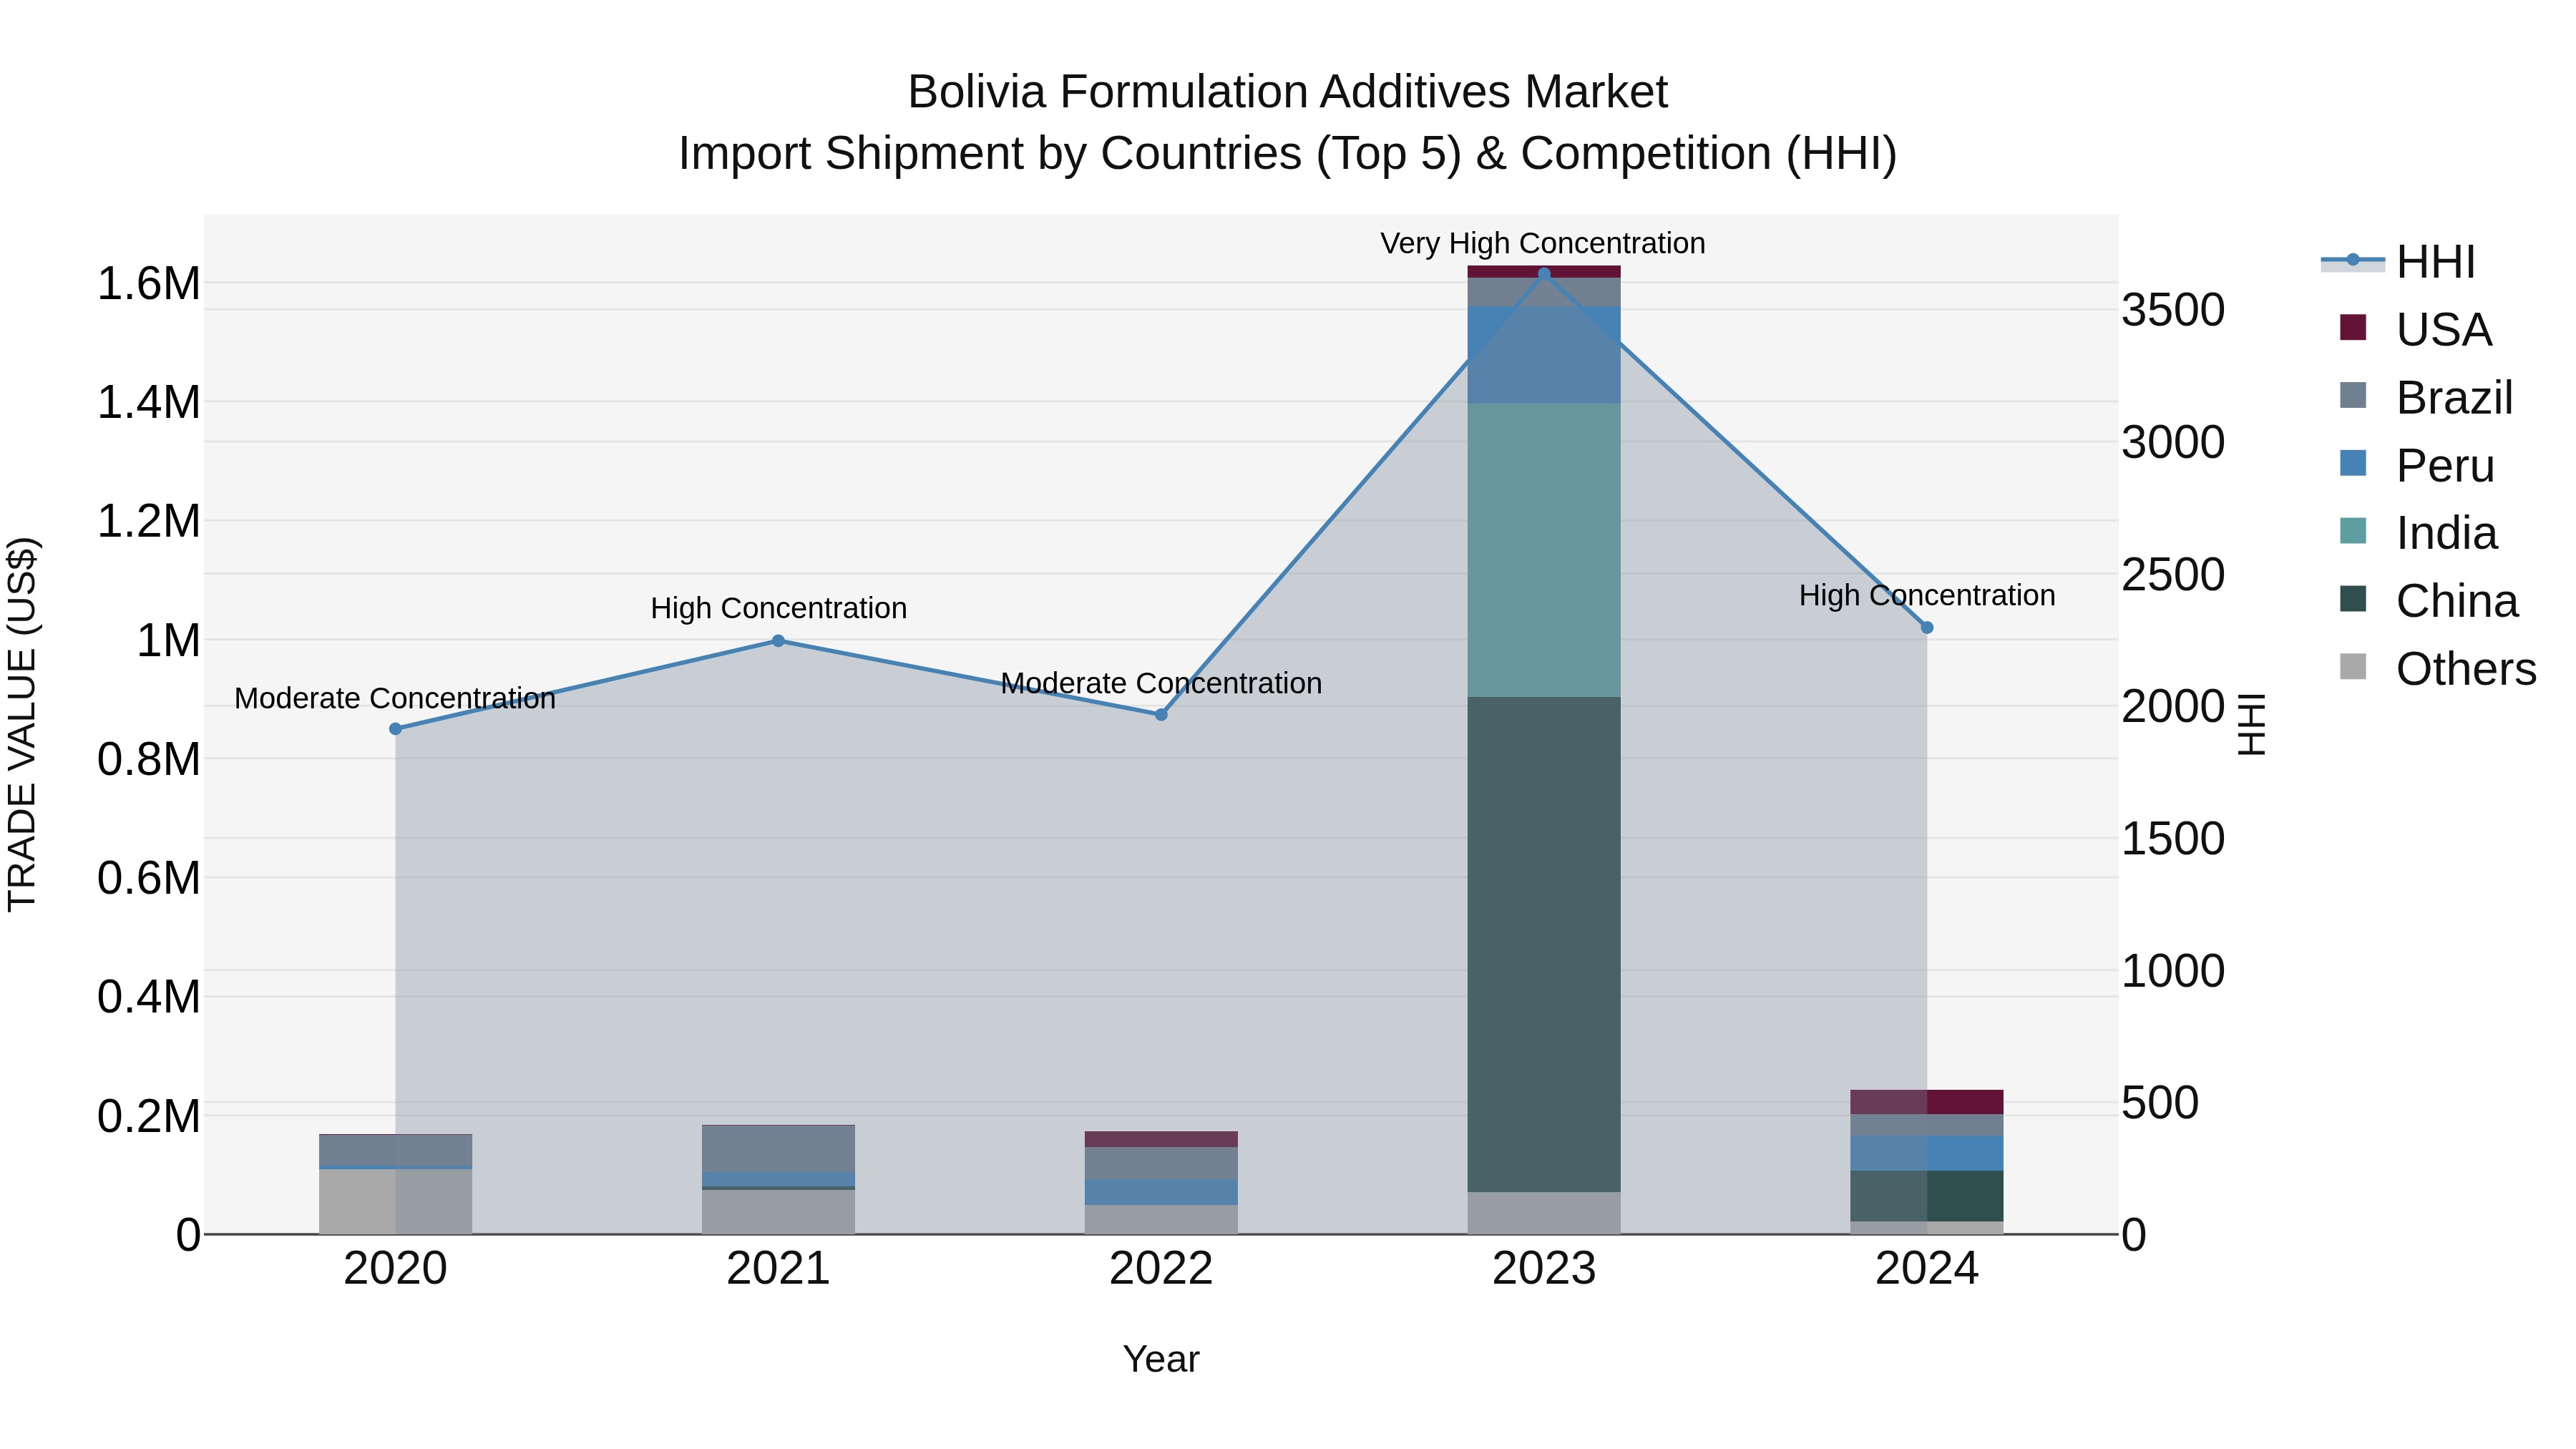Click the '500' HHI axis tick label

[x=2160, y=1103]
